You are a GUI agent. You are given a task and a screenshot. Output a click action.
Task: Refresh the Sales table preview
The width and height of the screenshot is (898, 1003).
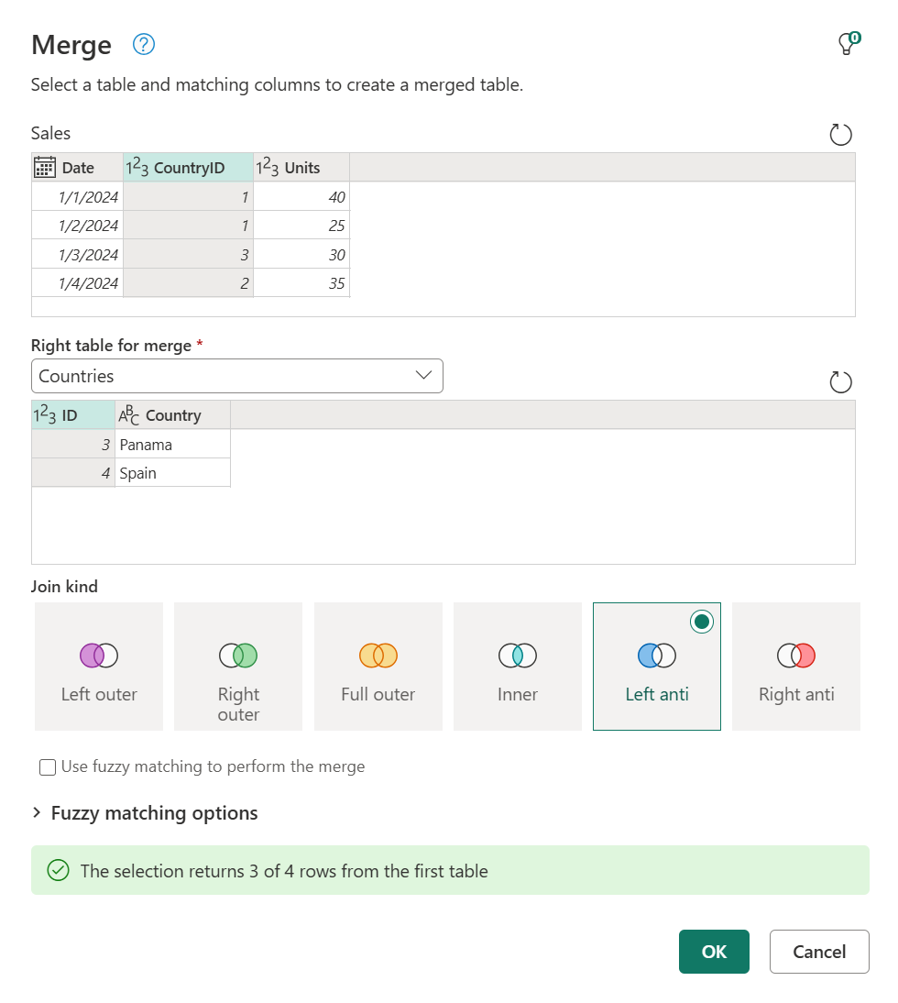coord(840,134)
